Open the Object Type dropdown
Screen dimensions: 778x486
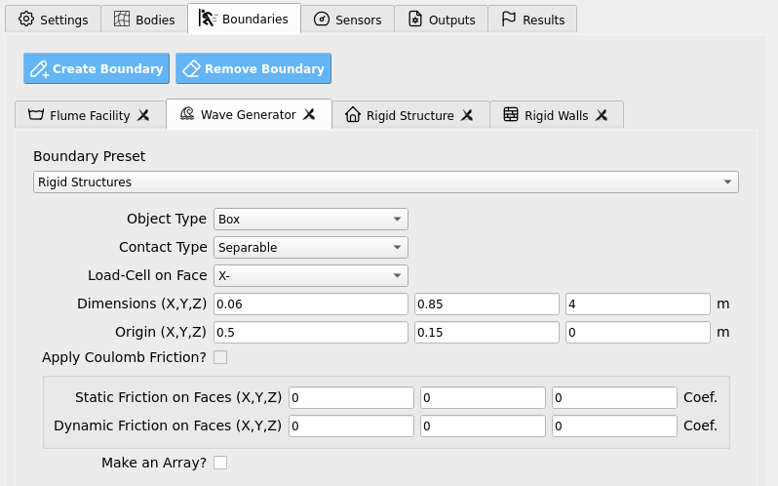[x=311, y=219]
